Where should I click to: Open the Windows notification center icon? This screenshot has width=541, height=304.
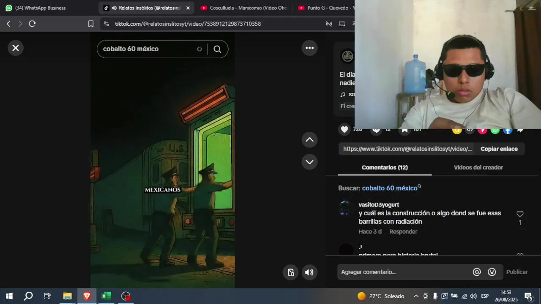(x=529, y=296)
